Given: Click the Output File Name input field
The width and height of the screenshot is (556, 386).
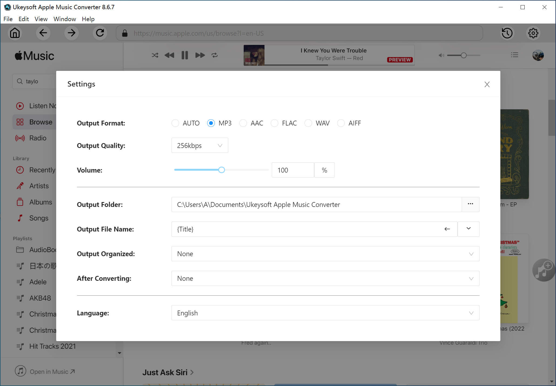Looking at the screenshot, I should (310, 229).
